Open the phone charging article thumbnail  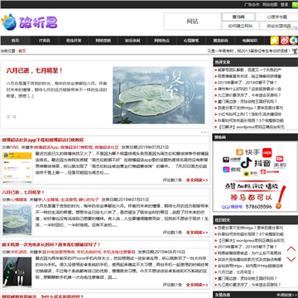click(x=17, y=272)
